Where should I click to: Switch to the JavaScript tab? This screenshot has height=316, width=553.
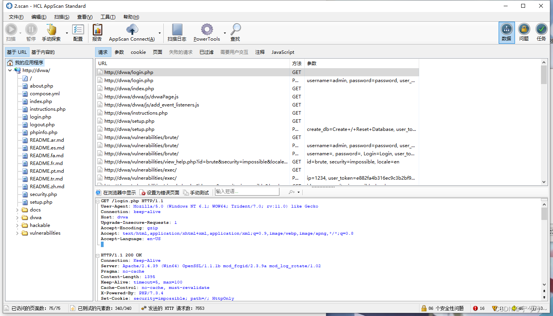(x=283, y=52)
